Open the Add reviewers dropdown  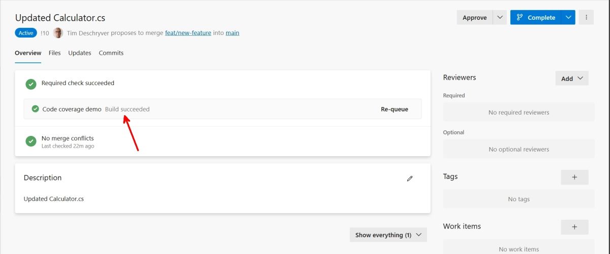point(572,78)
